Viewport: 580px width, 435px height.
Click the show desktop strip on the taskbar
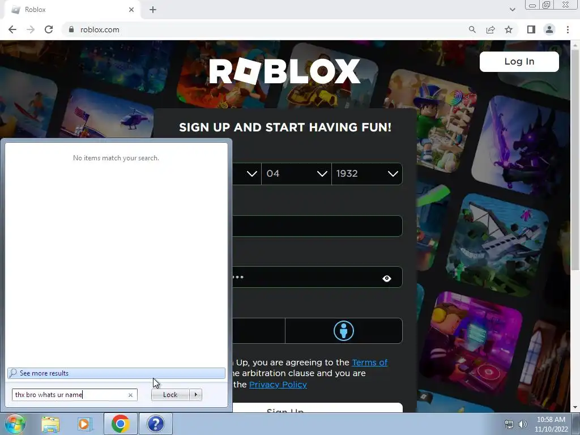click(x=577, y=424)
